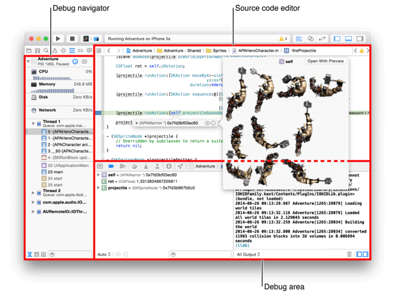Switch to the Standard editor
The width and height of the screenshot is (395, 297).
[x=299, y=39]
